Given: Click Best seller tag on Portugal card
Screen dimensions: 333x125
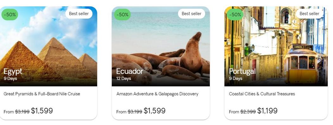Looking at the screenshot, I should pyautogui.click(x=310, y=14).
